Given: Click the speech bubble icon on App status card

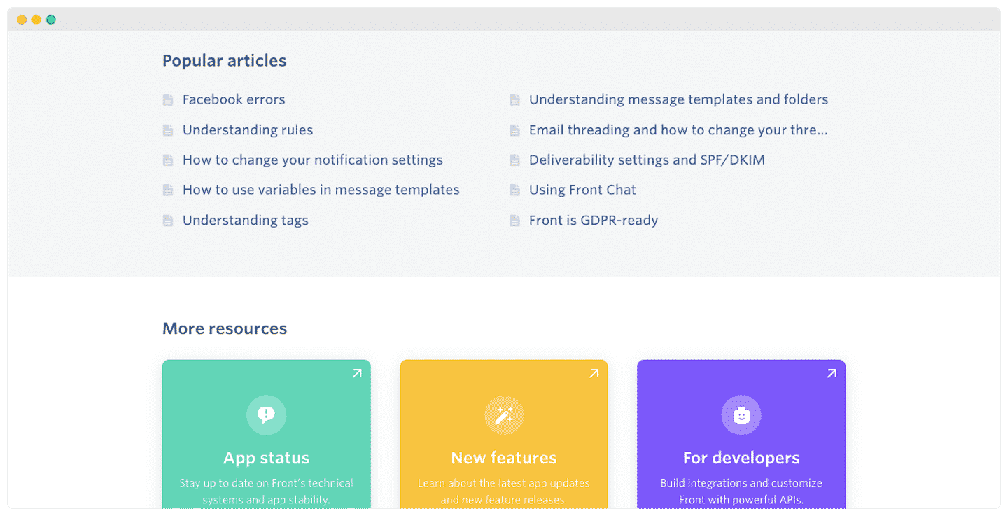Looking at the screenshot, I should point(266,415).
